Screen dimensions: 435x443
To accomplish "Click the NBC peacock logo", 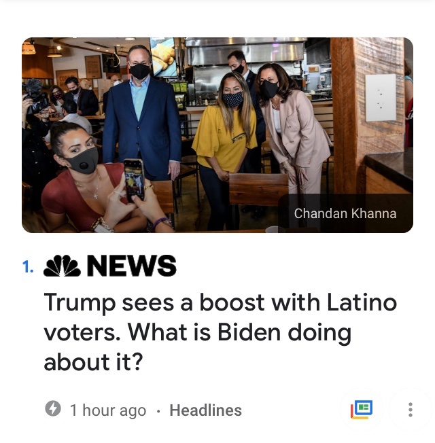I will click(62, 266).
